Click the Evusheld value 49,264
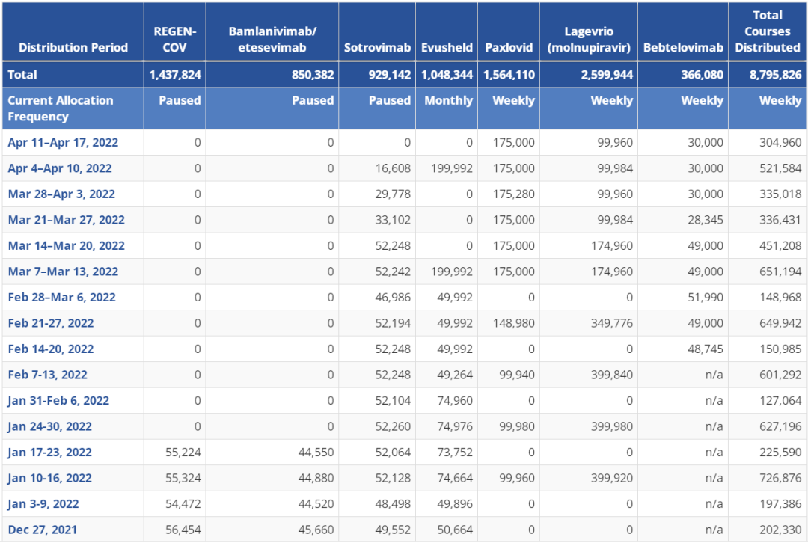The image size is (808, 546). (455, 375)
